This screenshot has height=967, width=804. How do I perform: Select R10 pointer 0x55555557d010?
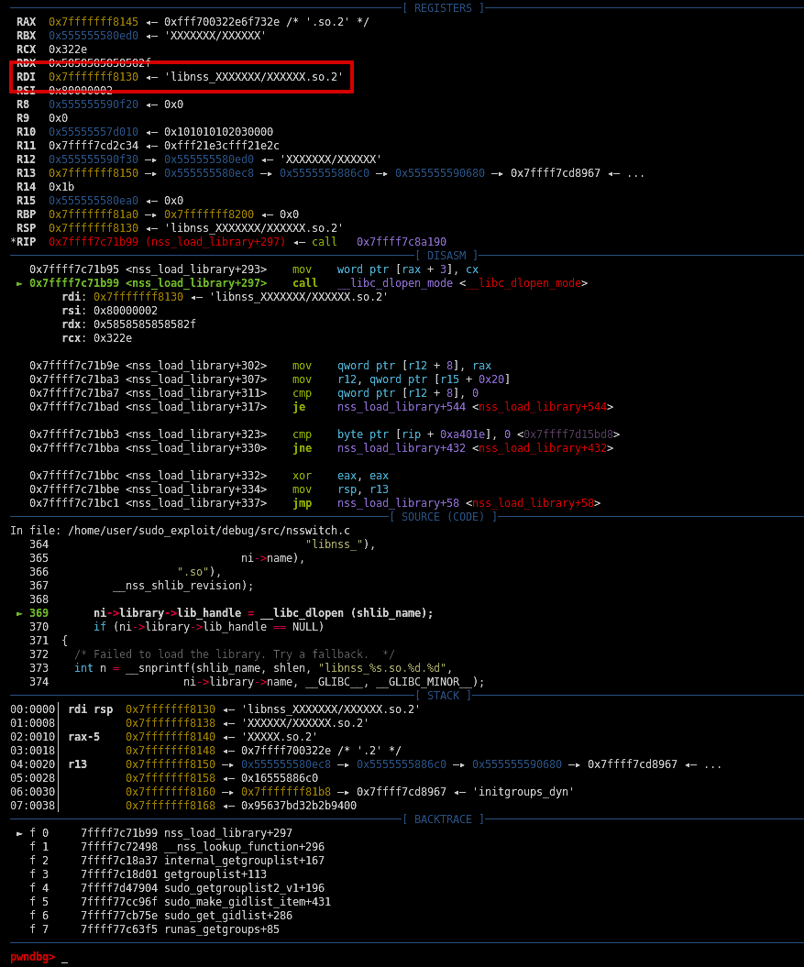pyautogui.click(x=94, y=132)
